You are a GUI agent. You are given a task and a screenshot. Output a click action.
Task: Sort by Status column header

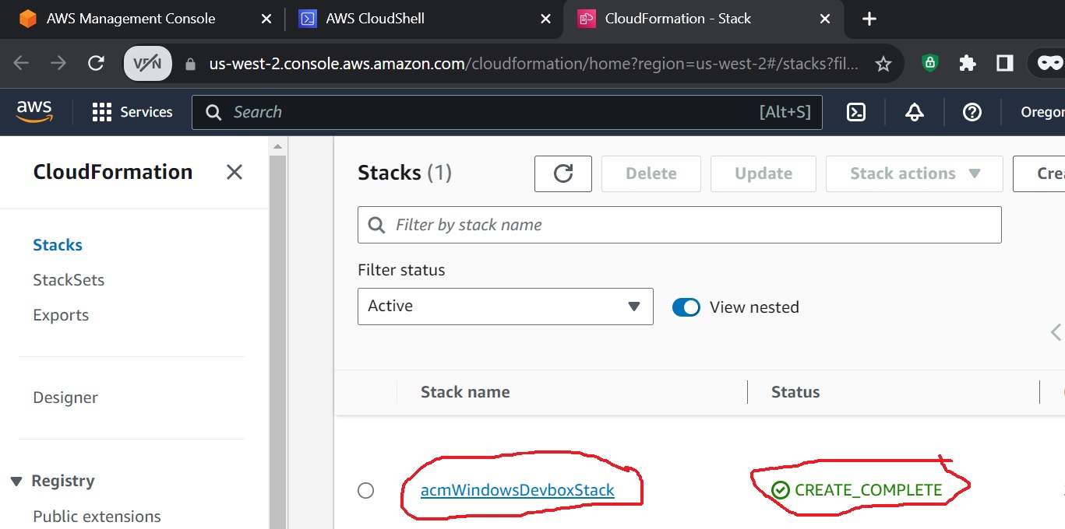[795, 392]
